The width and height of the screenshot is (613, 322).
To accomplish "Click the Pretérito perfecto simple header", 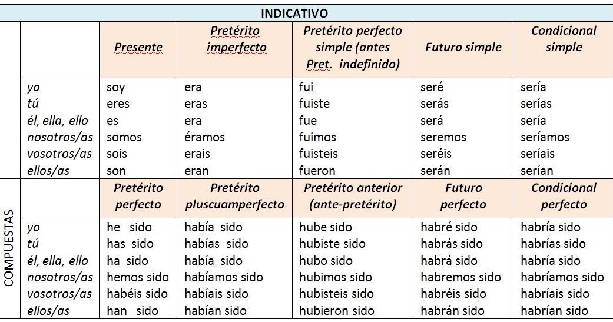I will tap(353, 47).
